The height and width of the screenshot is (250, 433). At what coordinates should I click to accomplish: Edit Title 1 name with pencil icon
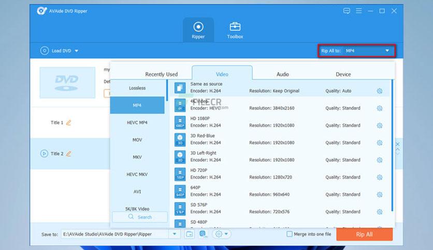[68, 122]
